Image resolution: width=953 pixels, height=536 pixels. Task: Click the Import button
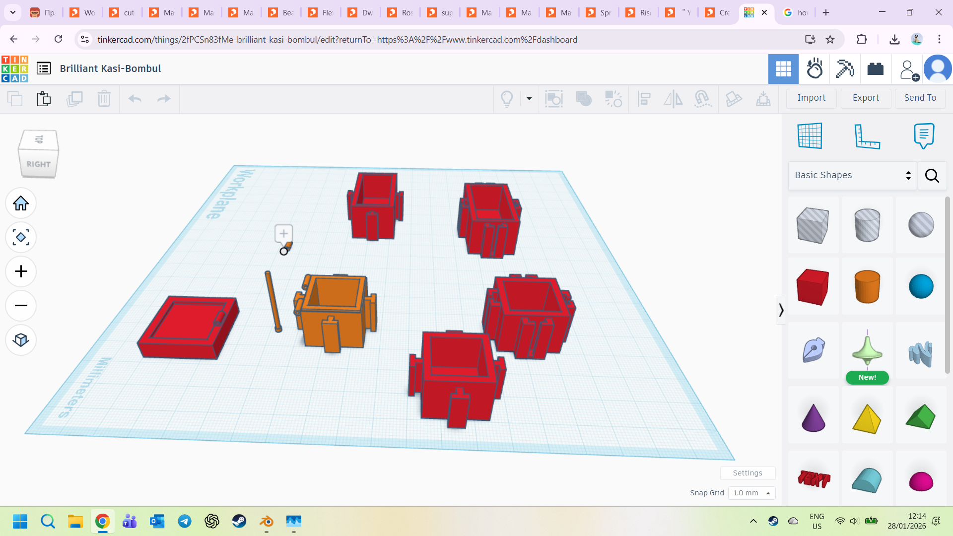[812, 98]
